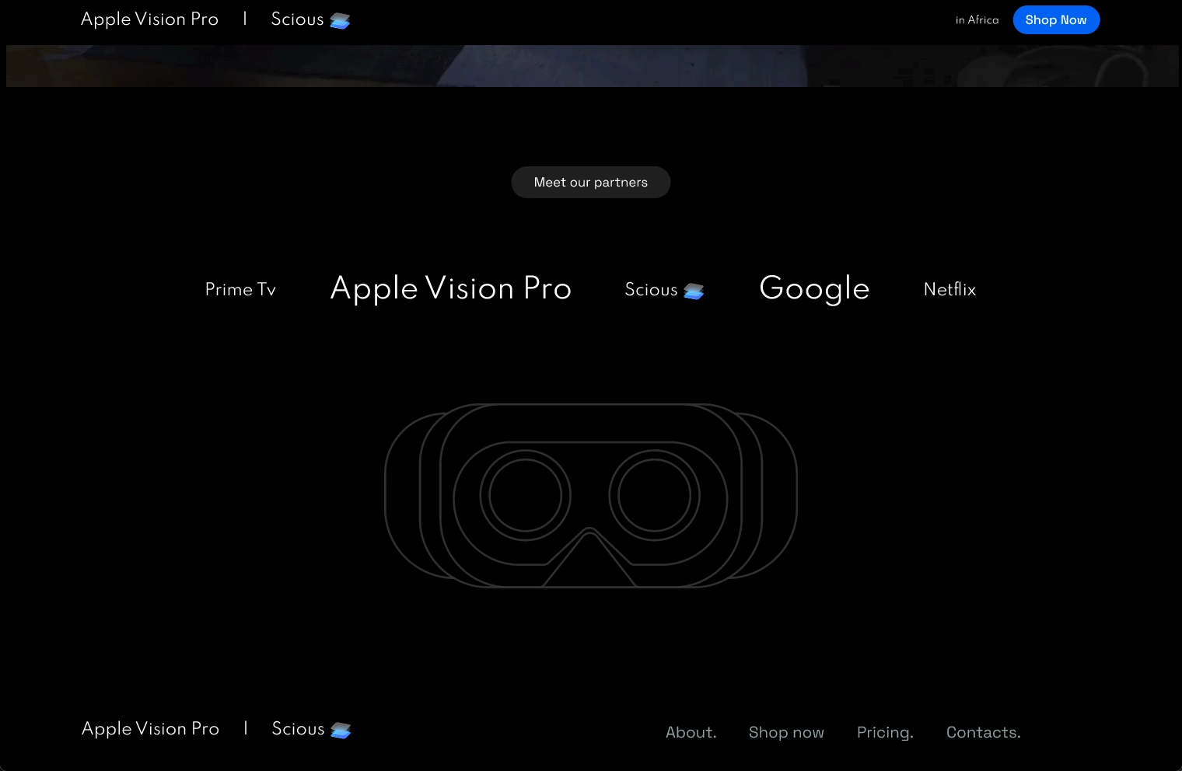Click the Meet our partners pill button
The width and height of the screenshot is (1182, 771).
point(591,182)
